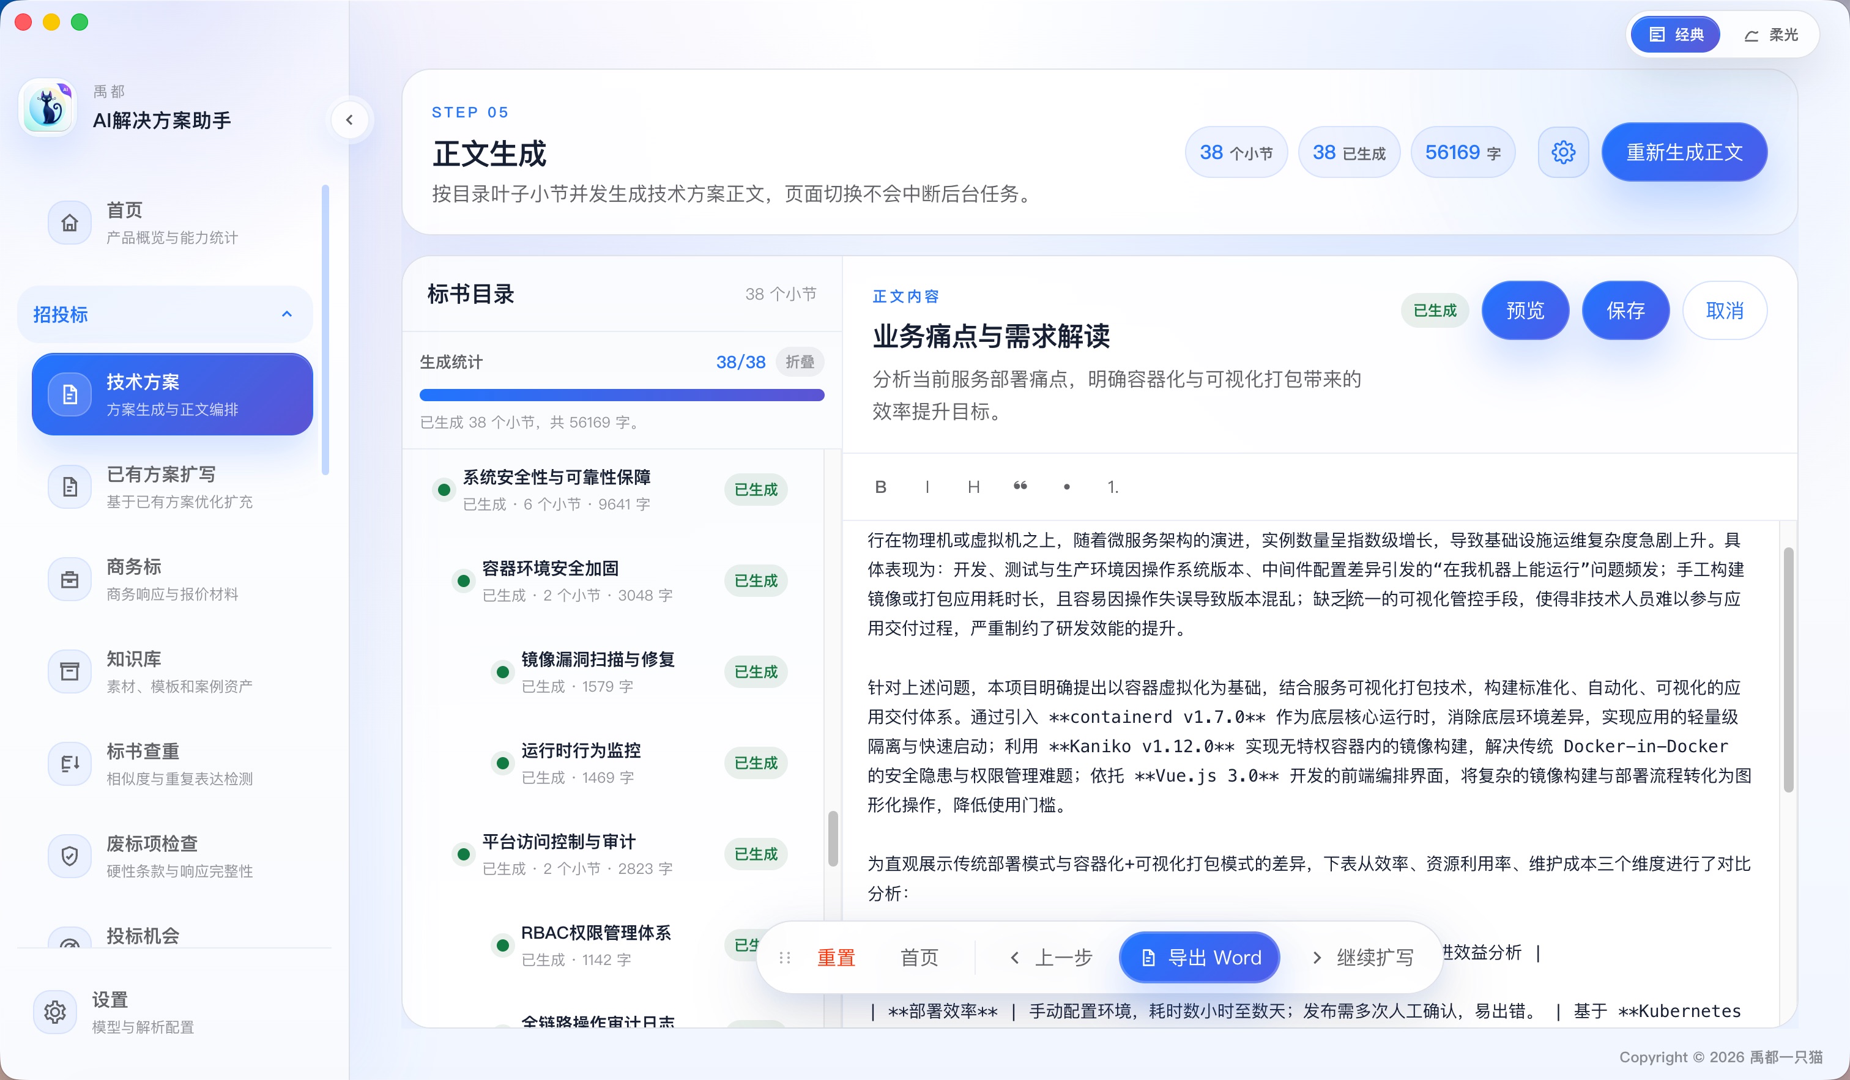Insert numbered list with 1. icon

point(1113,486)
